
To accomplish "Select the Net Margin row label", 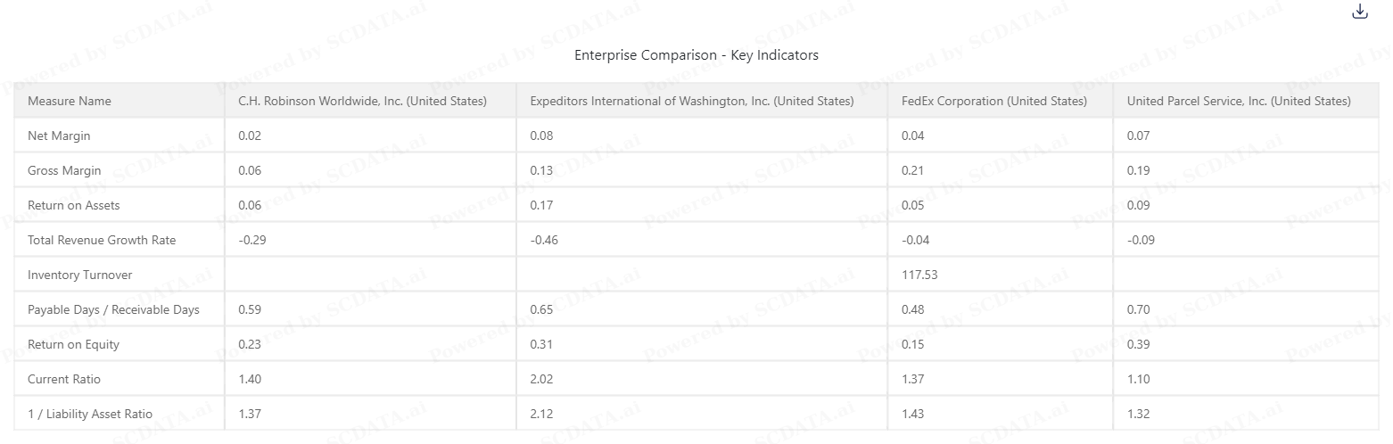I will point(59,136).
